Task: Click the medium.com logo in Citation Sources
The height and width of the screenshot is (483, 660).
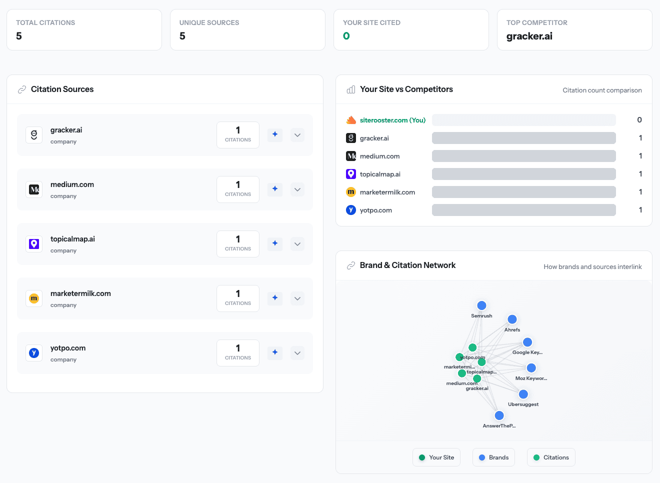Action: point(34,189)
